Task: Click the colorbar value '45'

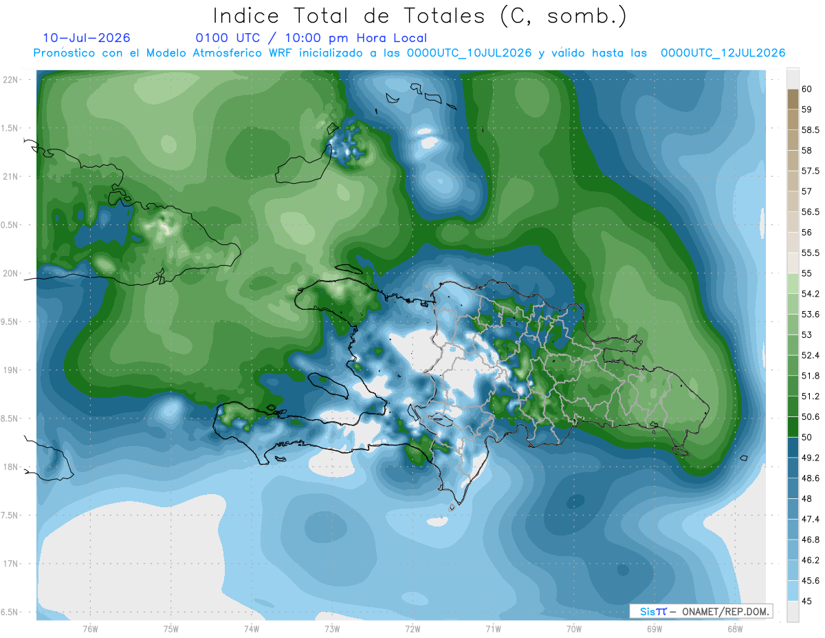Action: pyautogui.click(x=806, y=602)
